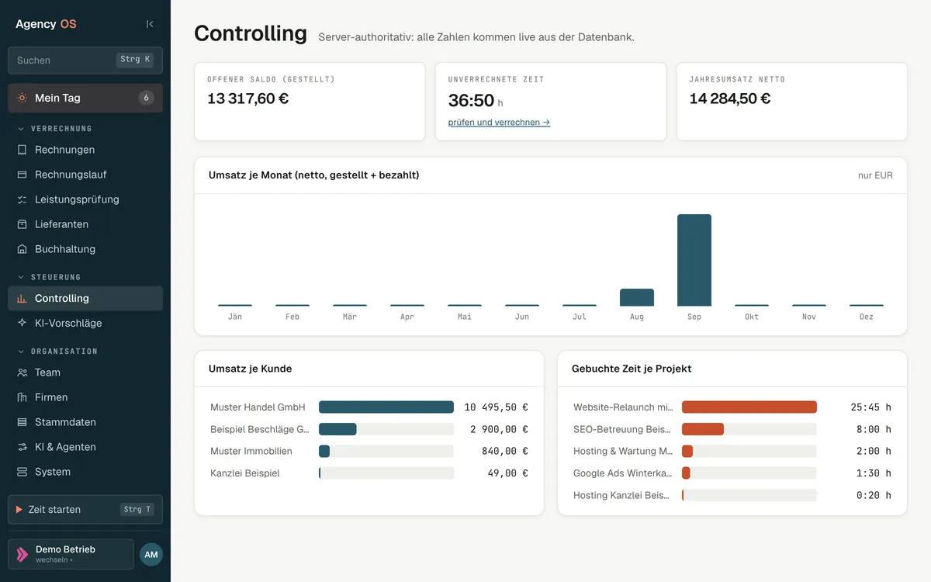Viewport: 931px width, 582px height.
Task: Click the KI-Vorschläge sparkle icon
Action: [22, 323]
